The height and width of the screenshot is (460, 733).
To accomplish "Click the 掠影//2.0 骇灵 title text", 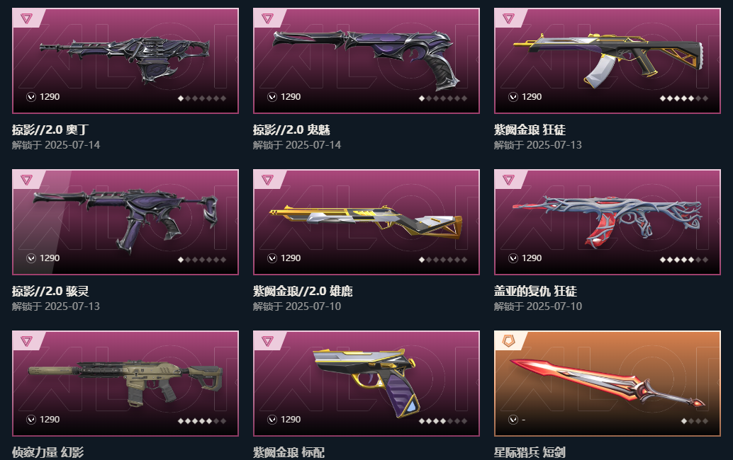I will point(50,291).
